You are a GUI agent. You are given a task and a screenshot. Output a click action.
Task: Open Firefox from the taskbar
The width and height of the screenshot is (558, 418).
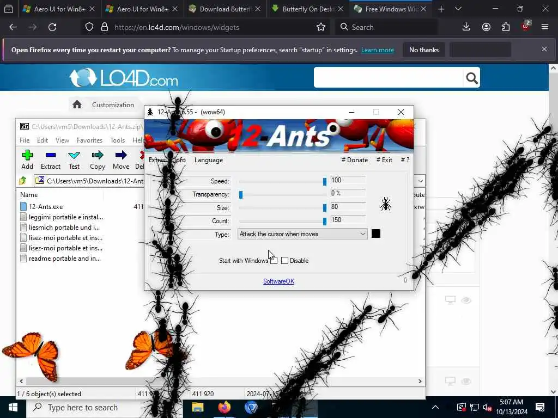224,407
